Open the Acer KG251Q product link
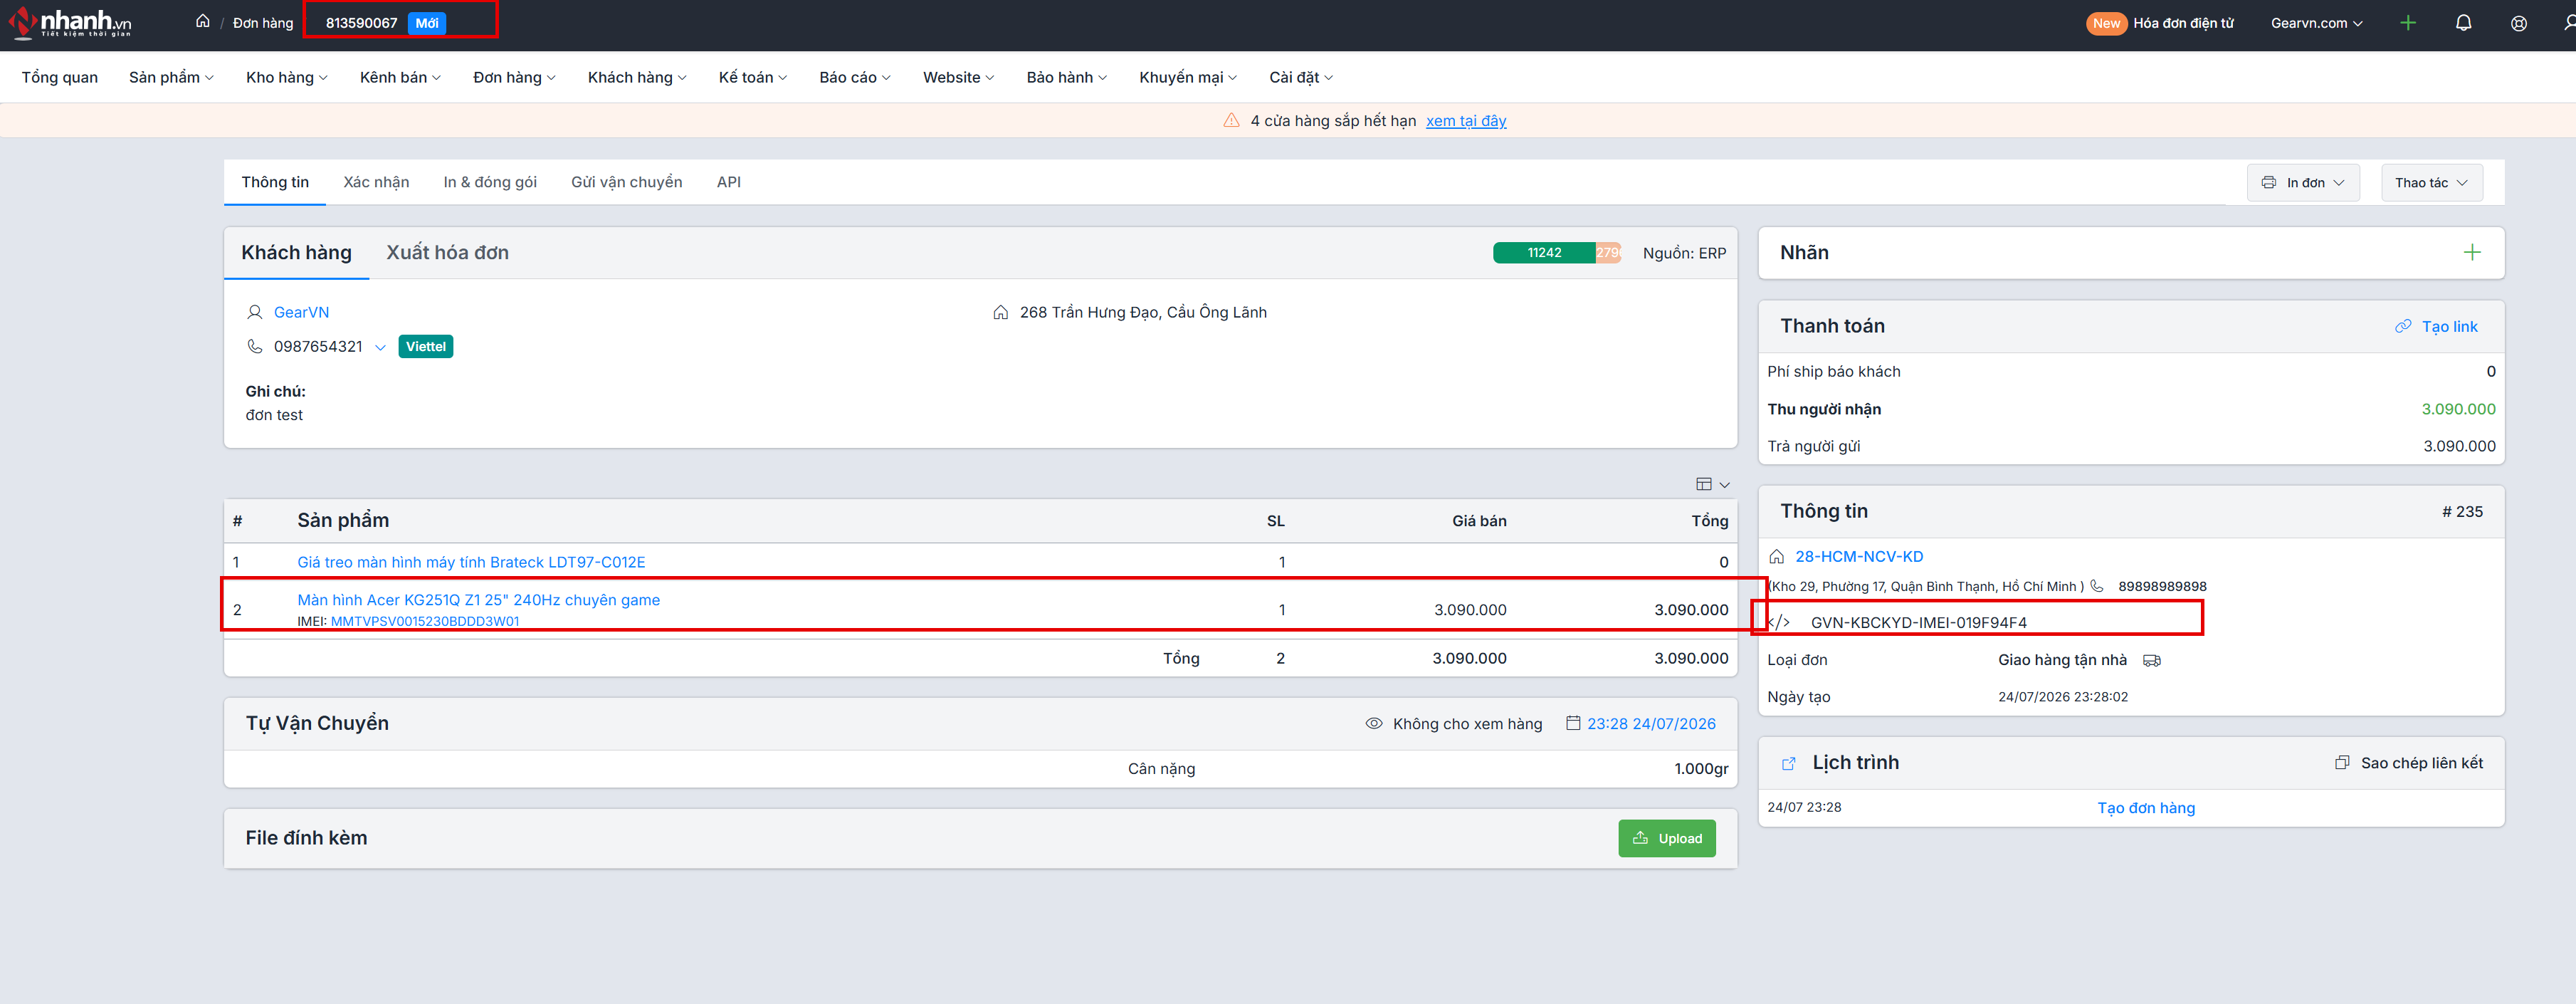Viewport: 2576px width, 1004px height. point(478,600)
